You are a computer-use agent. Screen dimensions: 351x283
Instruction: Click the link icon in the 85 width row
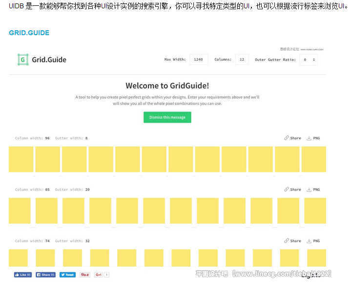pyautogui.click(x=287, y=189)
